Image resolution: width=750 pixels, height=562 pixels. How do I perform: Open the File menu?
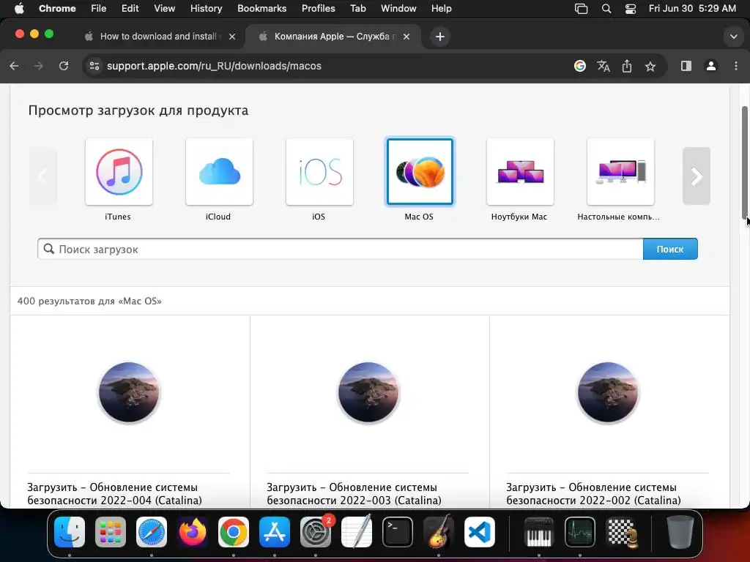point(99,8)
